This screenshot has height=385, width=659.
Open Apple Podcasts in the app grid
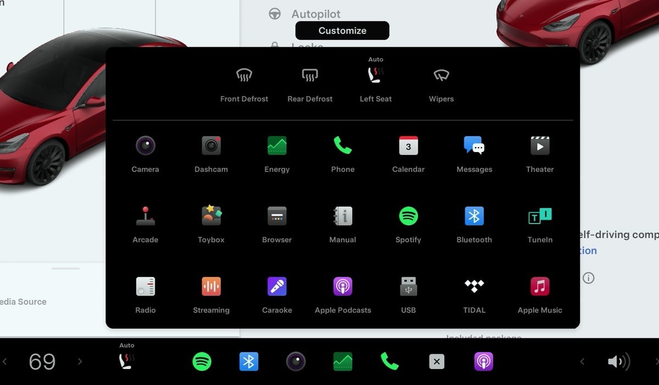pyautogui.click(x=343, y=295)
